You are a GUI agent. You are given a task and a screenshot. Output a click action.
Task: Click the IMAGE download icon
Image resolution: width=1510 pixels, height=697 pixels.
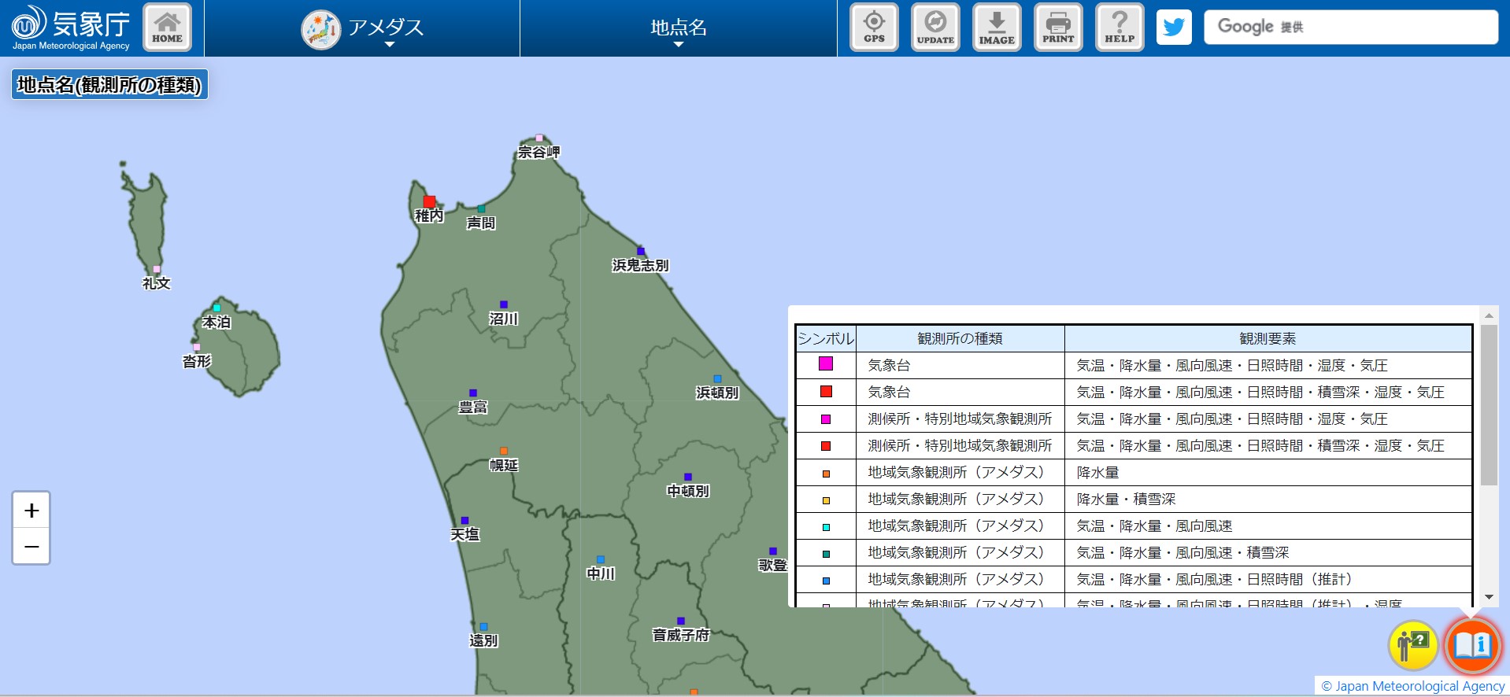click(x=997, y=28)
